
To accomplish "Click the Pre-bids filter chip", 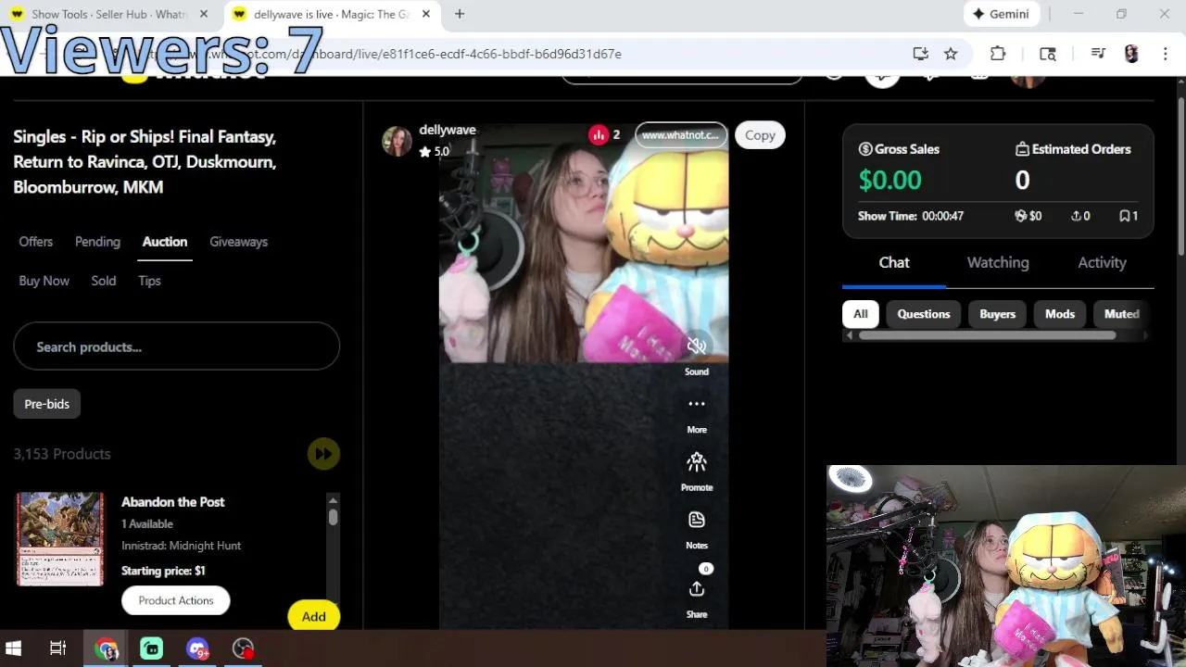I will tap(46, 404).
